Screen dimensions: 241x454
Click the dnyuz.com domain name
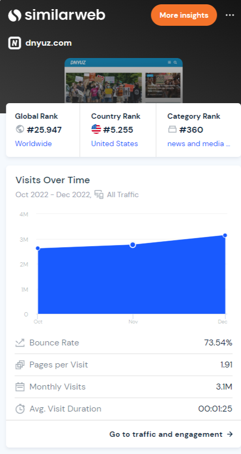click(48, 43)
